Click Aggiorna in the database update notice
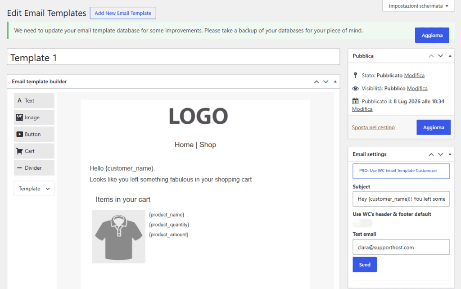 pyautogui.click(x=432, y=35)
